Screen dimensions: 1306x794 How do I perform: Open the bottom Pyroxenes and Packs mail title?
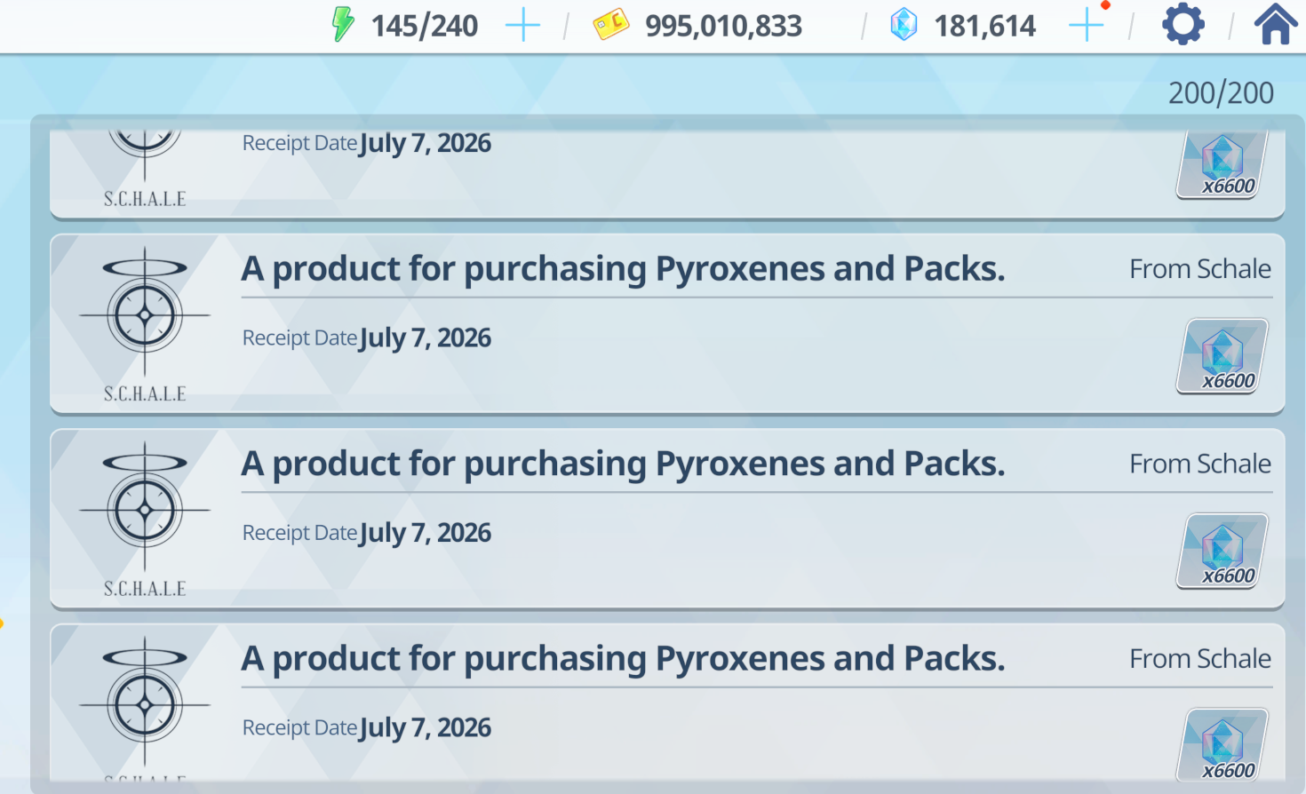623,659
